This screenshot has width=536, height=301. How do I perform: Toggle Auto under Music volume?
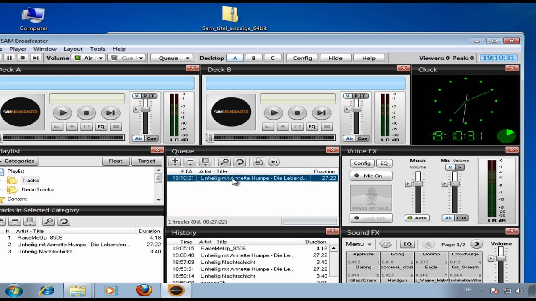click(417, 218)
